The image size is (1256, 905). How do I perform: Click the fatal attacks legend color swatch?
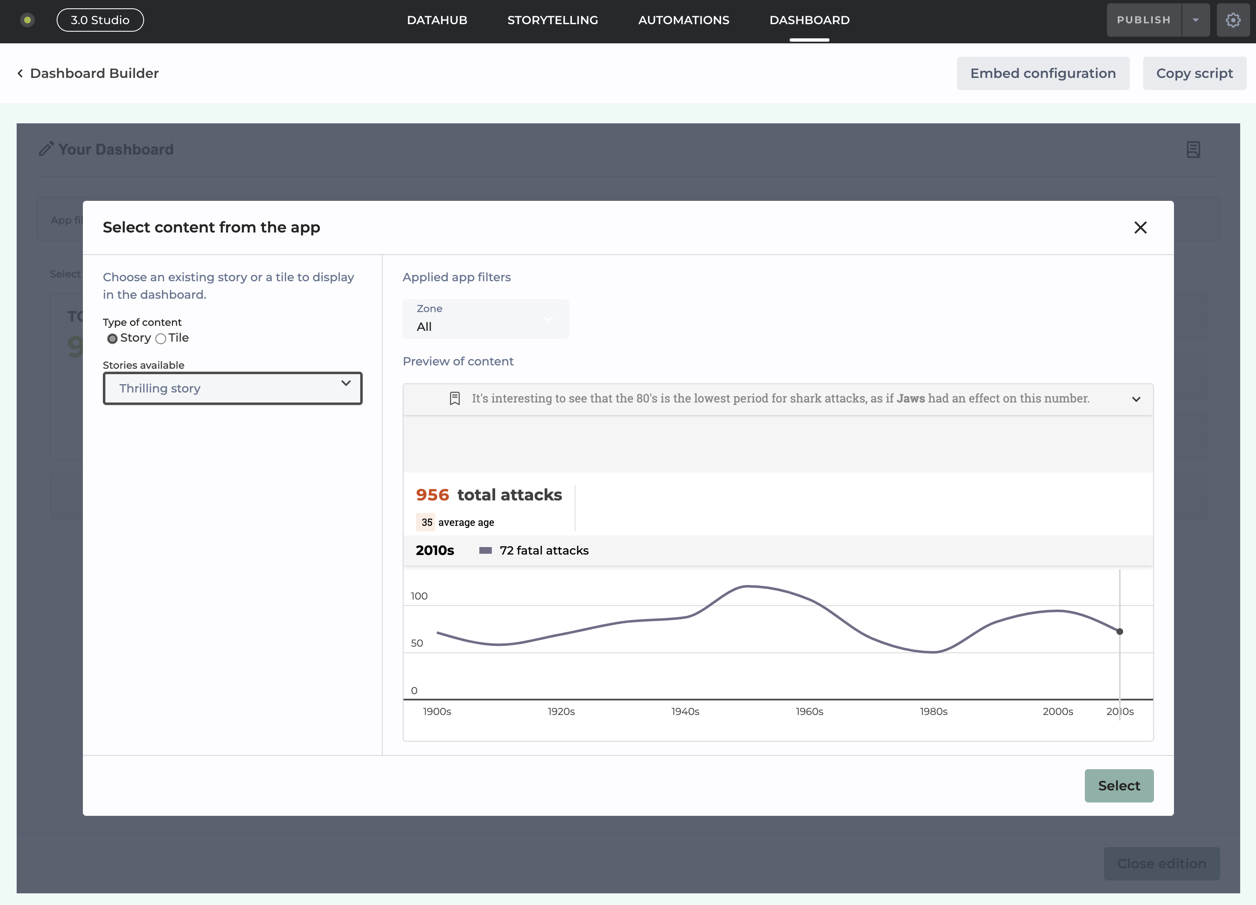(x=485, y=550)
